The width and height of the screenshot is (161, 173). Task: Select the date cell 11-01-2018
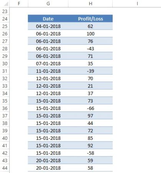pyautogui.click(x=48, y=71)
